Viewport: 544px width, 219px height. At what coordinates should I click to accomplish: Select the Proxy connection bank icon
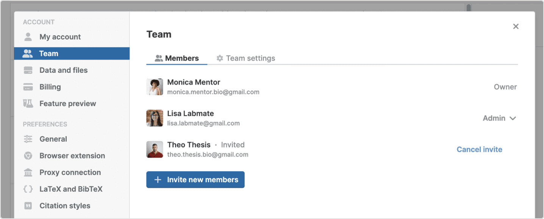click(x=28, y=172)
